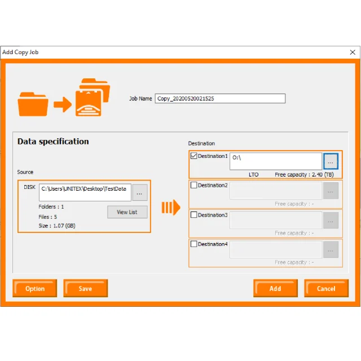Tick the Destination3 checkbox
The height and width of the screenshot is (361, 361).
(x=194, y=215)
